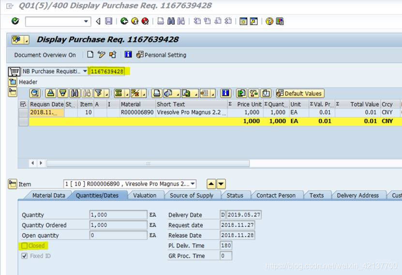Screen dimensions: 402x275
Task: Switch to Texts tab
Action: tap(317, 195)
